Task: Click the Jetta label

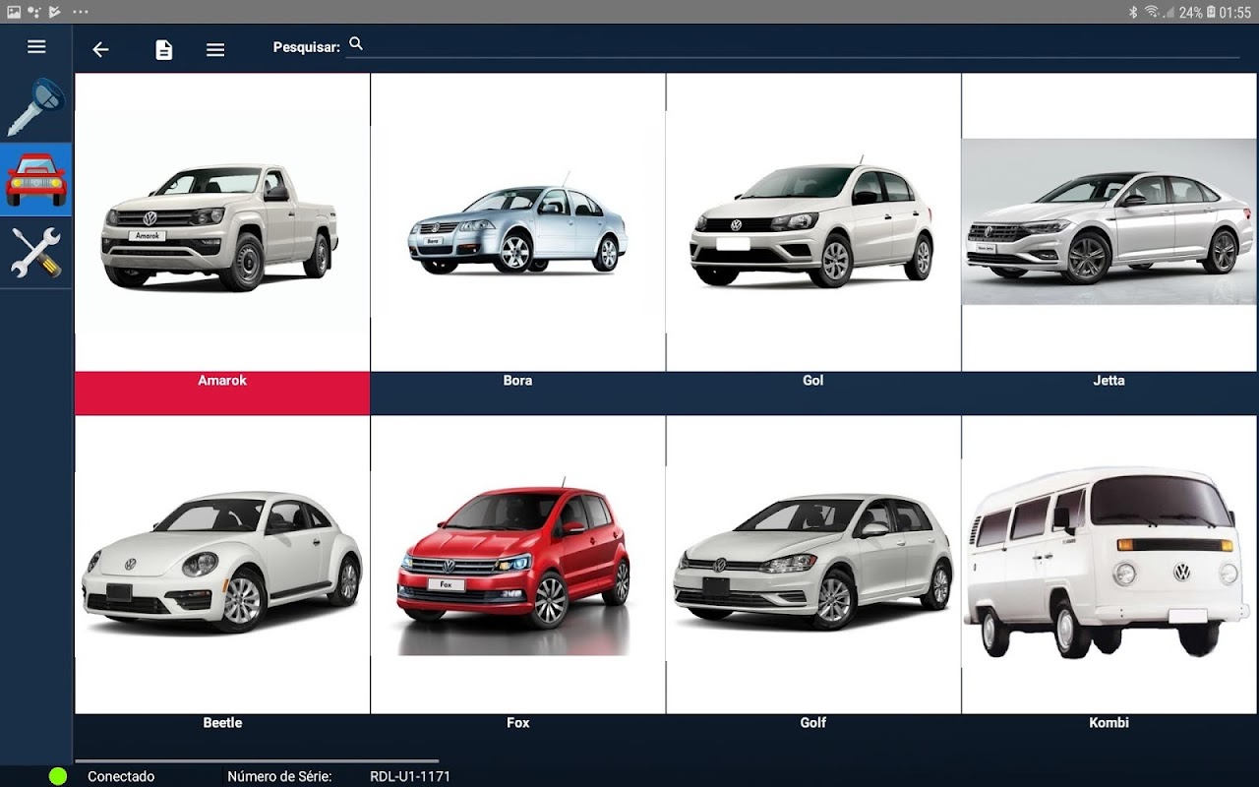Action: 1109,381
